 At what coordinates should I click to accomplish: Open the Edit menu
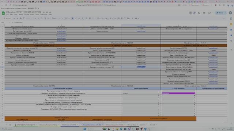[x=11, y=15]
